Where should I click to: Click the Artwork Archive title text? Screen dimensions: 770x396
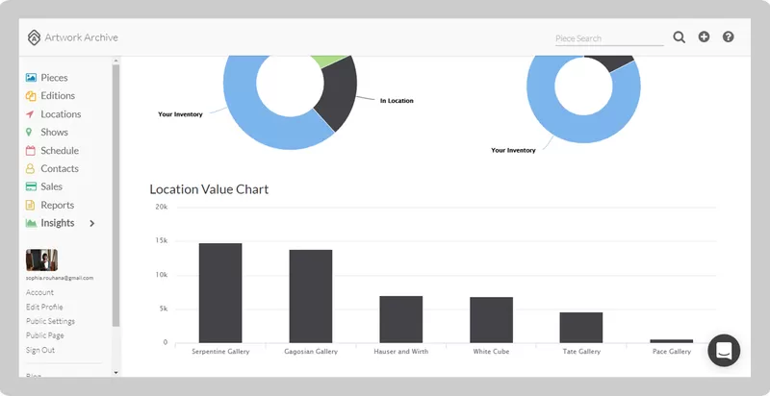tap(82, 37)
